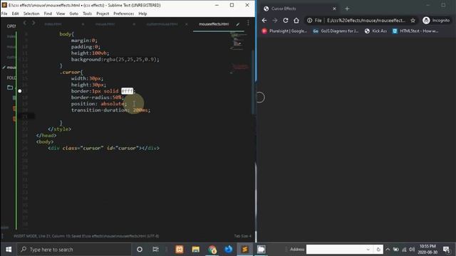Expand the taskbar Address dropdown

[368, 250]
